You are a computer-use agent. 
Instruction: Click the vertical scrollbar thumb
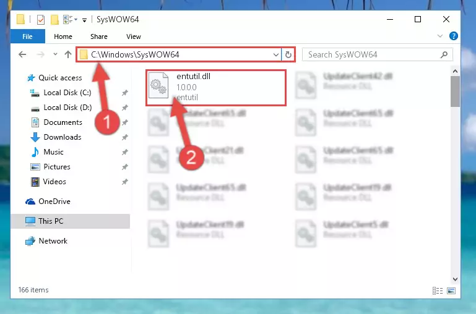click(455, 91)
